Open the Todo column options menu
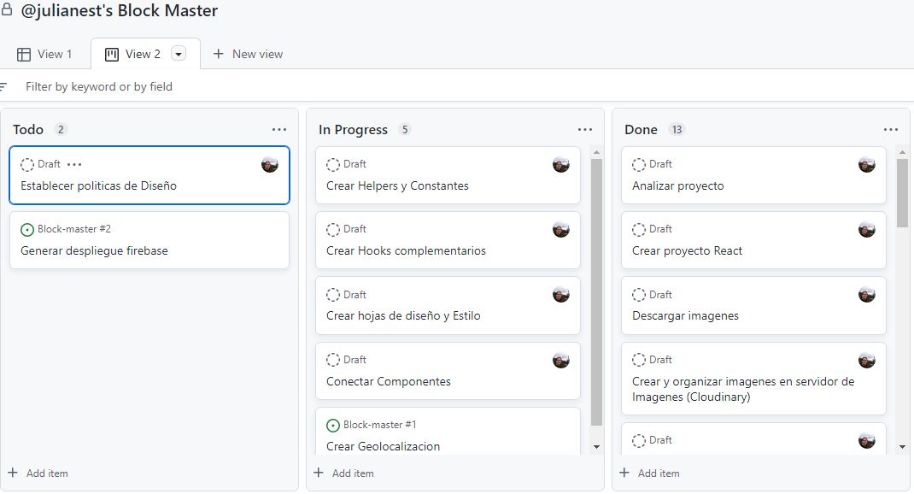The width and height of the screenshot is (914, 494). [279, 129]
